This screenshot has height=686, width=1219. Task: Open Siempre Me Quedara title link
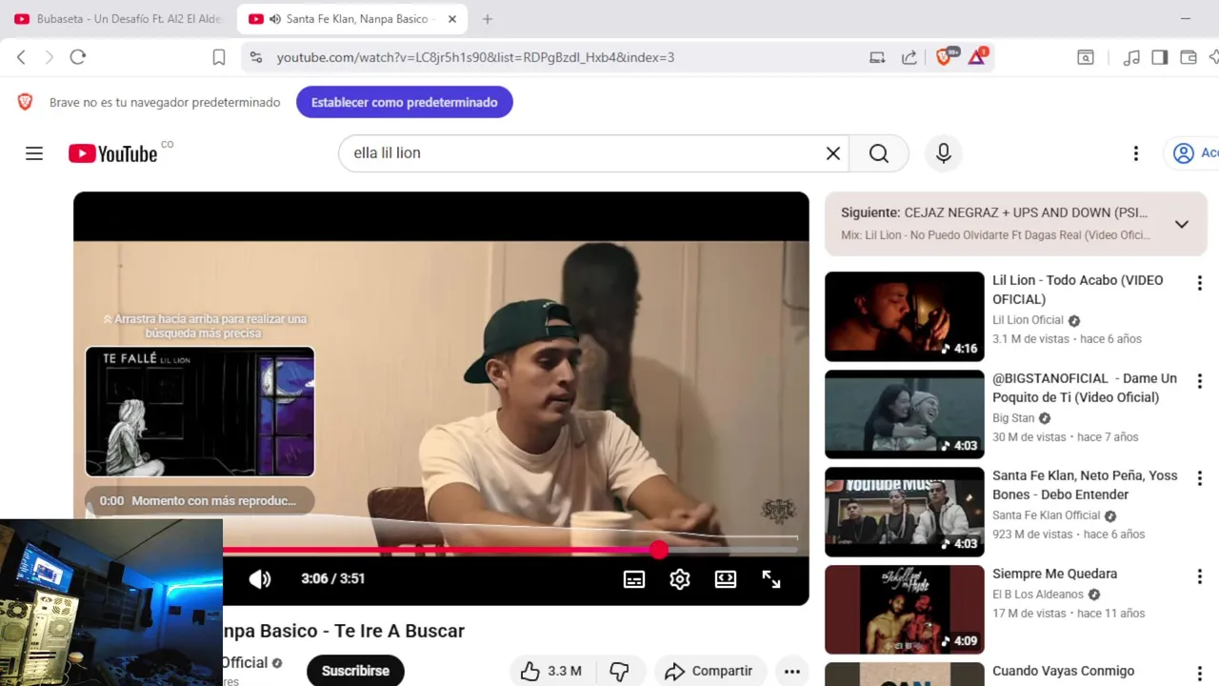pyautogui.click(x=1055, y=574)
